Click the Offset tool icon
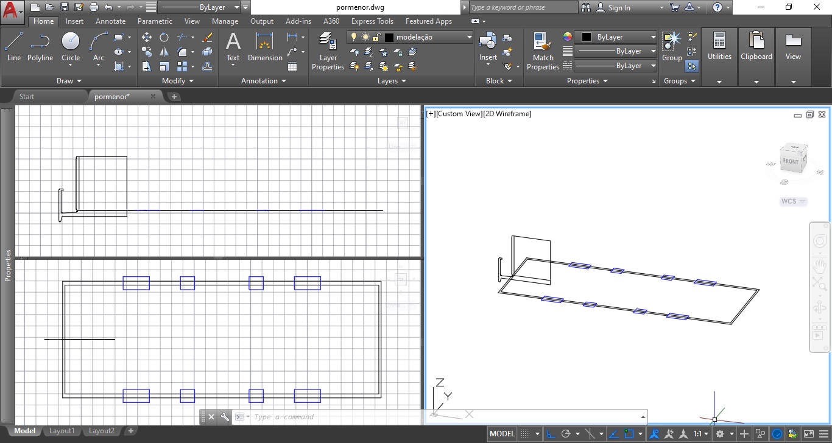Viewport: 832px width, 443px height. [x=207, y=66]
